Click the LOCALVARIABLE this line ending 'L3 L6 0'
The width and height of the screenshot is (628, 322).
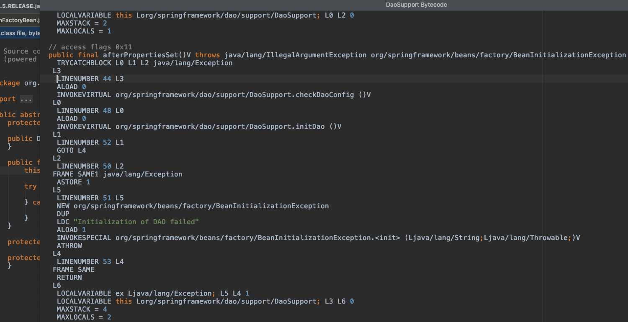coord(205,301)
